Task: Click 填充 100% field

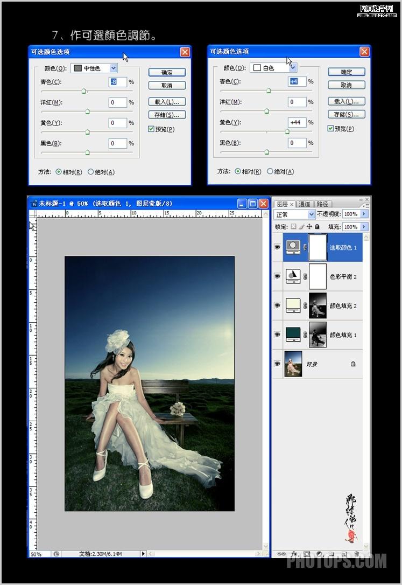Action: click(351, 226)
